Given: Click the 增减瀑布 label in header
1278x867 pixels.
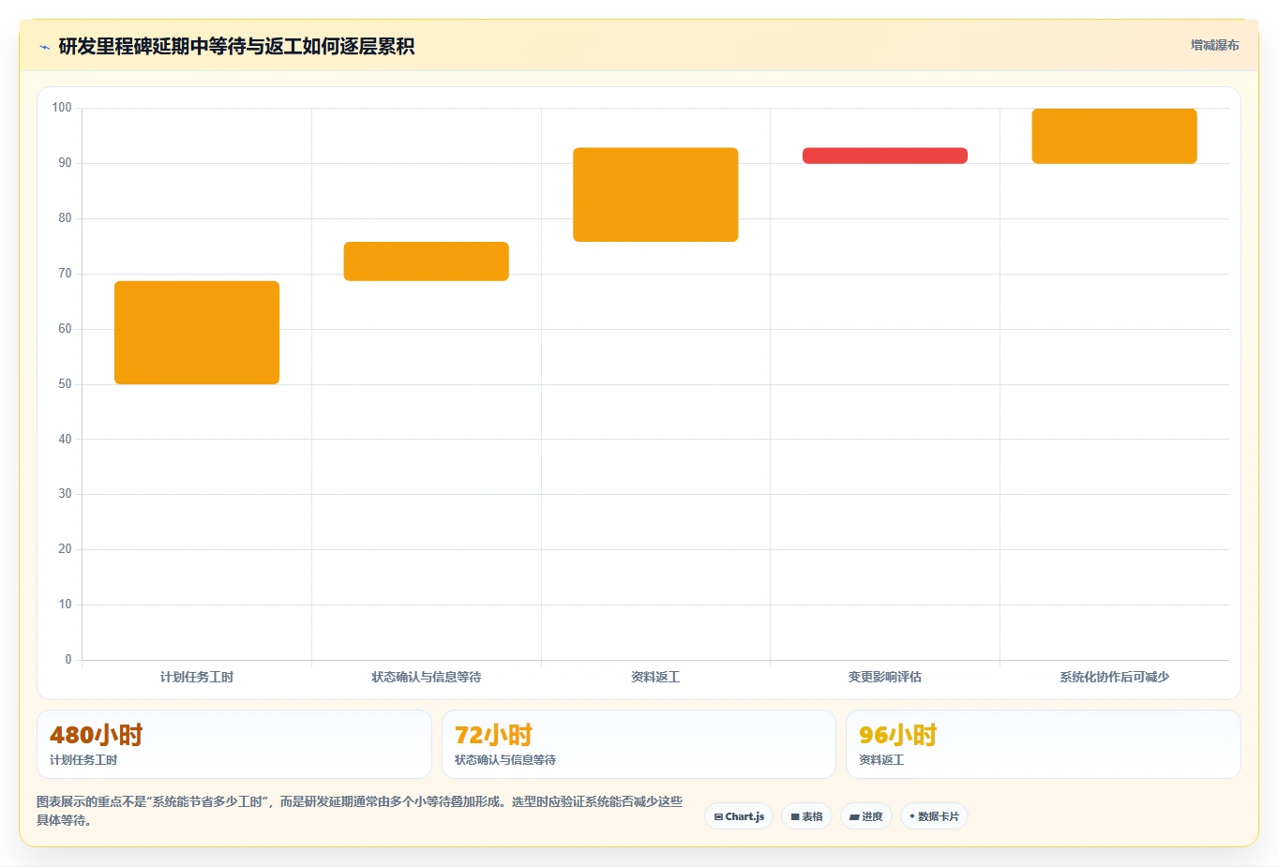Looking at the screenshot, I should (x=1214, y=45).
